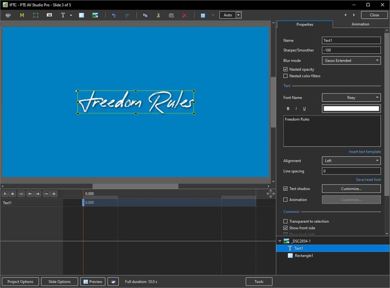390x288 pixels.
Task: Click the yellow Mask icon in toolbar
Action: click(x=22, y=15)
